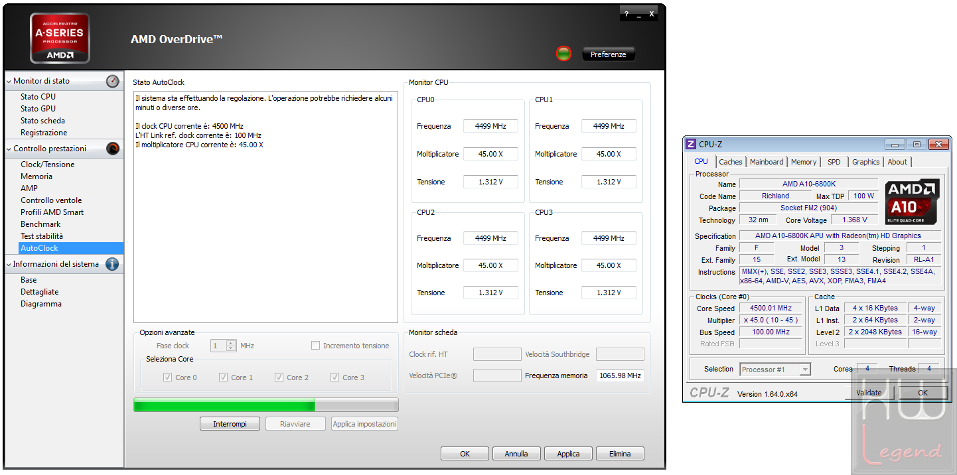This screenshot has height=475, width=957.
Task: Open Stato CPU in the sidebar
Action: (x=38, y=97)
